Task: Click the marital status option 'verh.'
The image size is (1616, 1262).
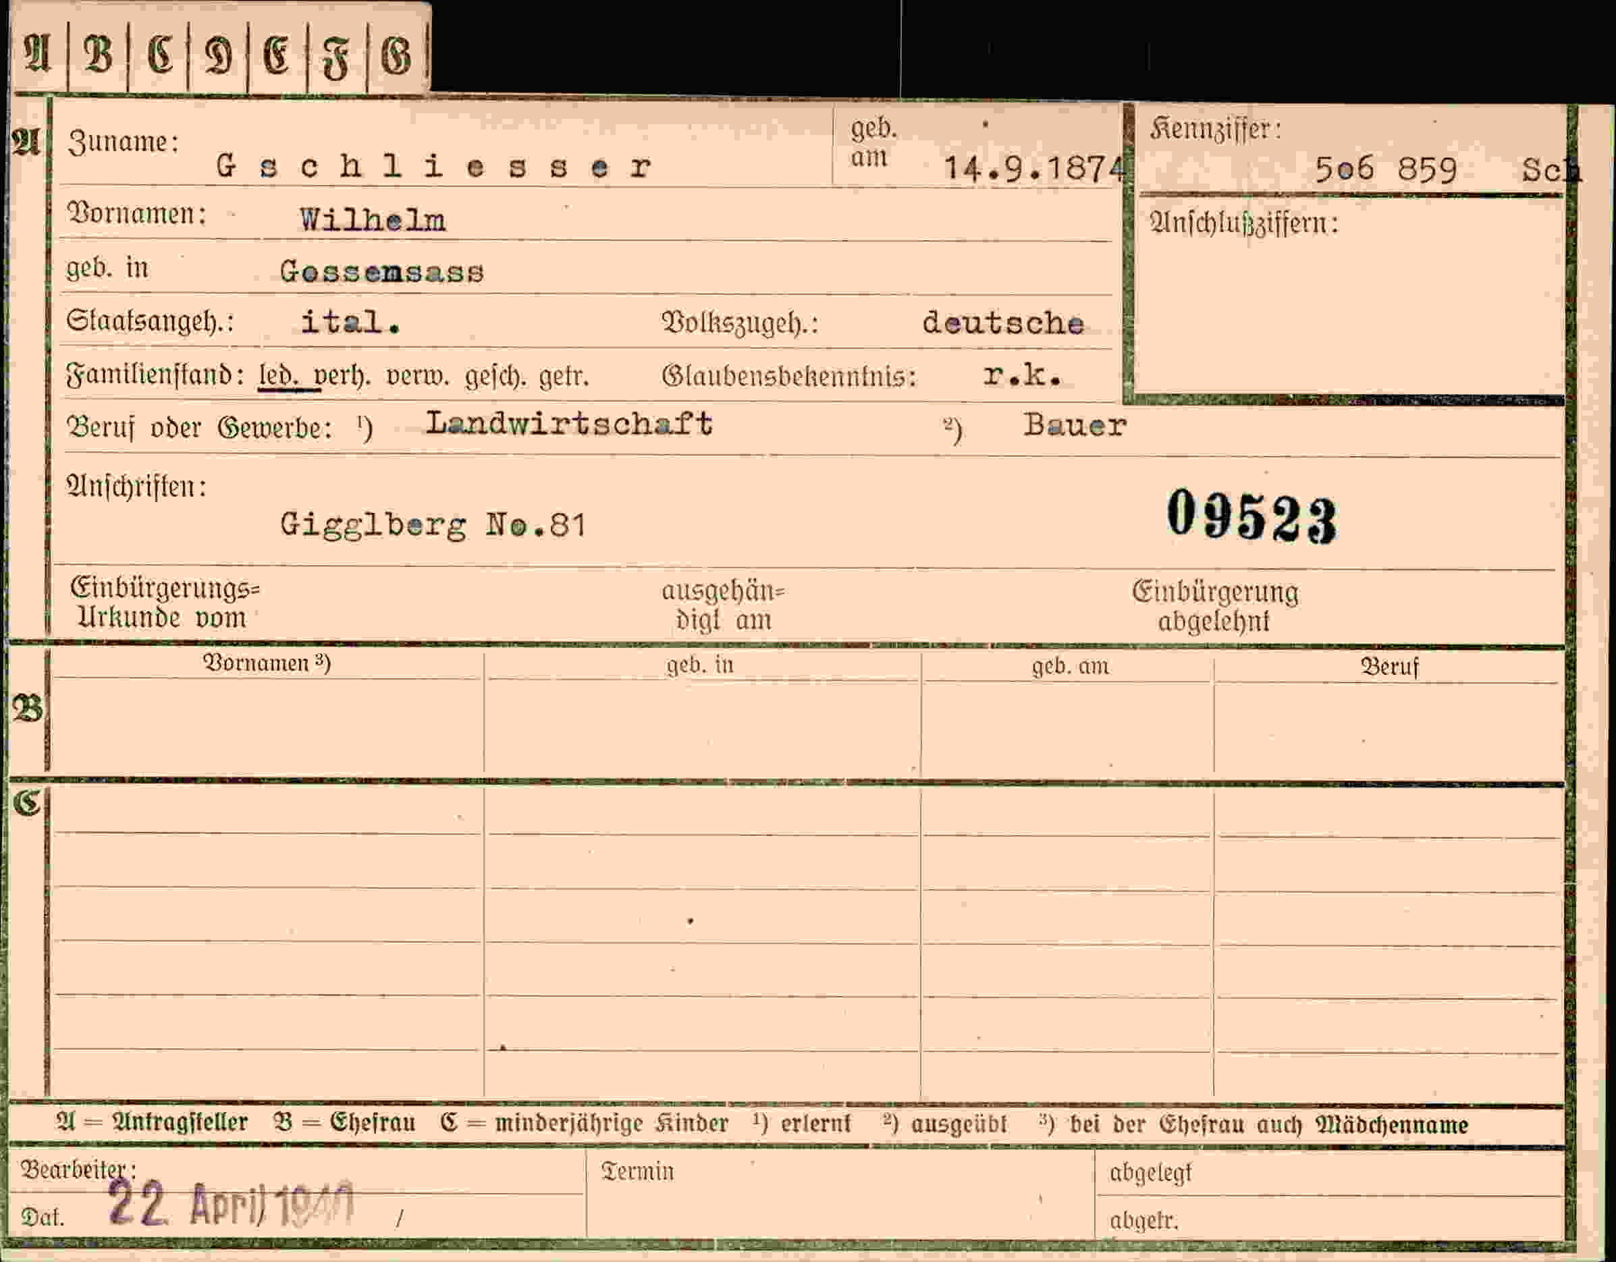Action: [x=342, y=377]
